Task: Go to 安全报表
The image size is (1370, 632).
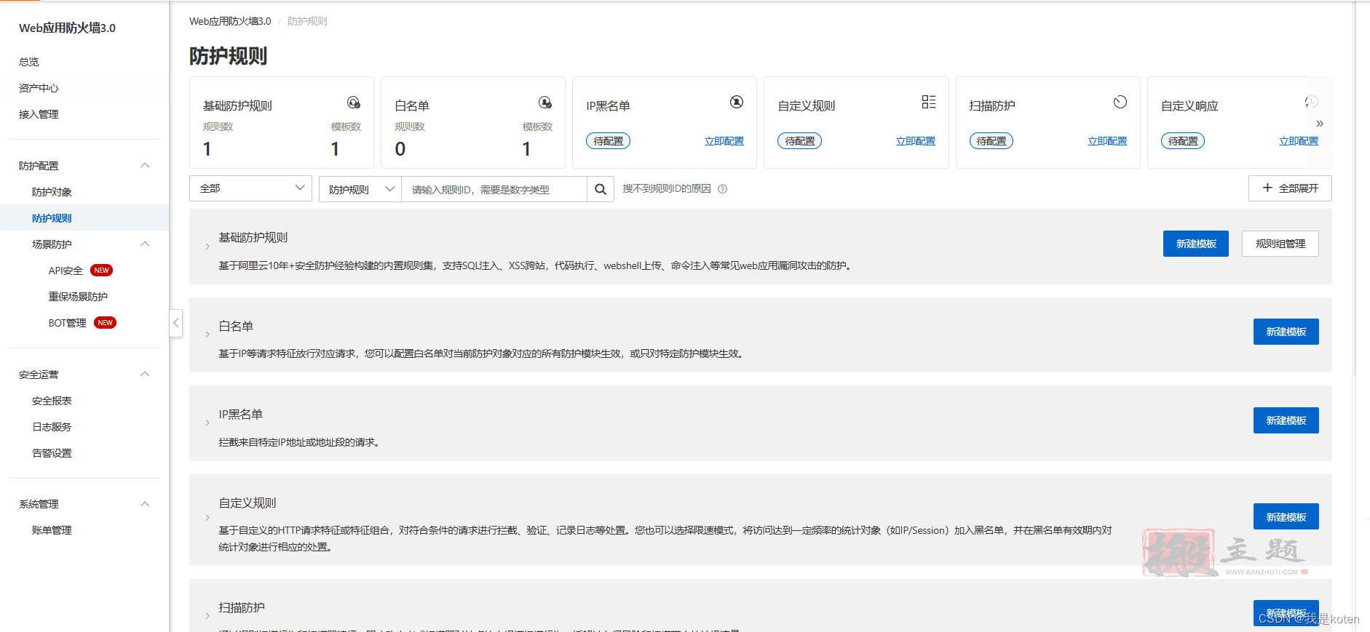Action: click(52, 401)
